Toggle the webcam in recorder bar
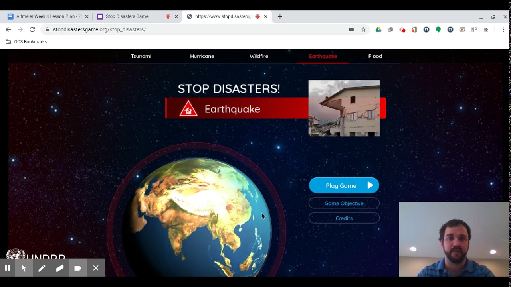The width and height of the screenshot is (511, 287). [78, 268]
